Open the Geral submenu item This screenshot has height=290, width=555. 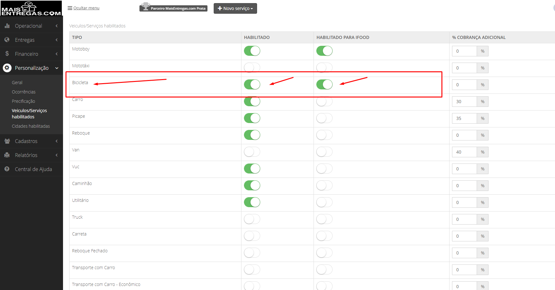click(17, 83)
